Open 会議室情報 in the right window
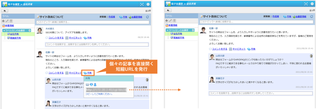The width and height of the screenshot is (316, 109). [301, 17]
